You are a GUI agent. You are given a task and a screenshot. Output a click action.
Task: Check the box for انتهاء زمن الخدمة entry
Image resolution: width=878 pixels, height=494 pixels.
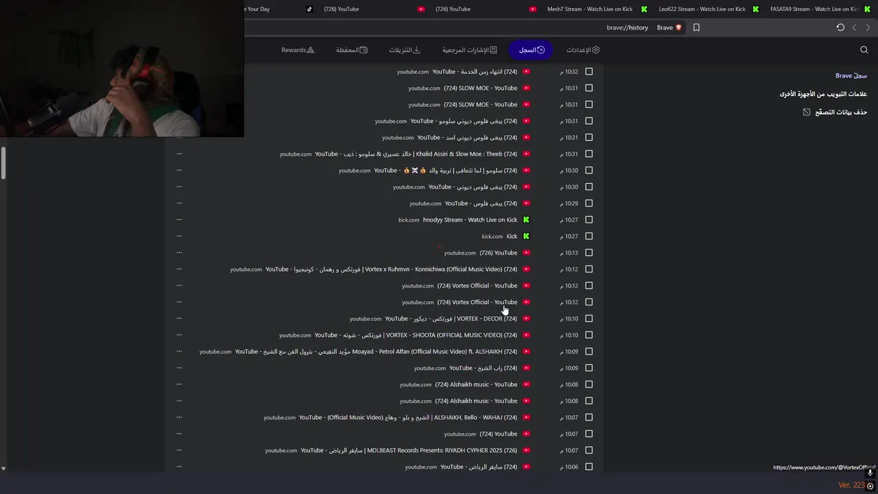point(589,71)
